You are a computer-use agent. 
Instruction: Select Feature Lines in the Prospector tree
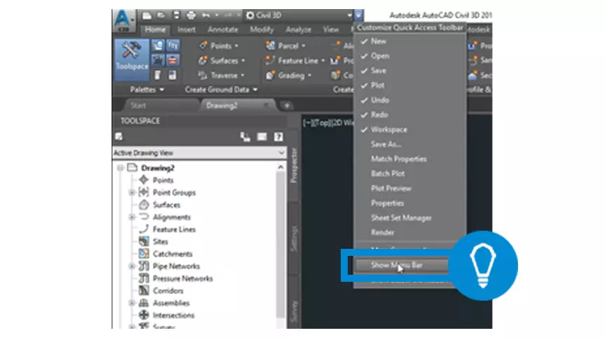pyautogui.click(x=174, y=230)
